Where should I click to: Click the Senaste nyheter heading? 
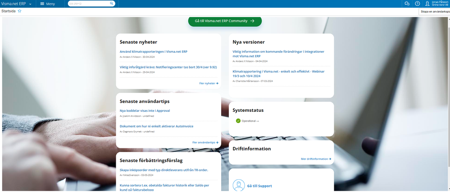[x=138, y=42]
